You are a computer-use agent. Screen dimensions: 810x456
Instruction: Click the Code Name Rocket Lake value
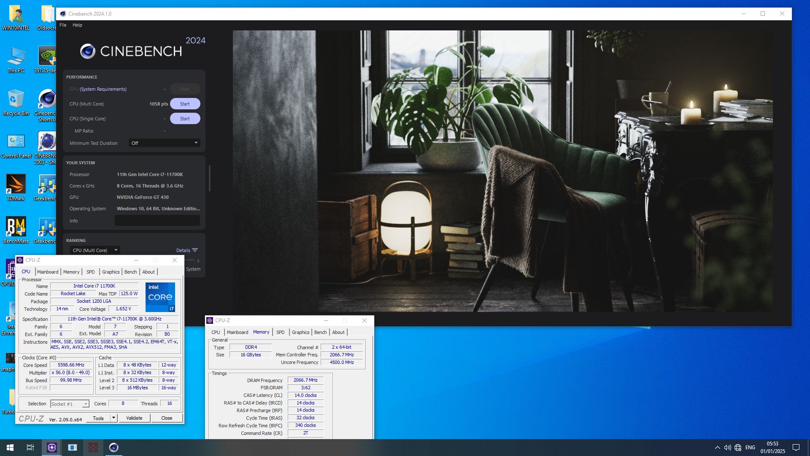[x=73, y=293]
